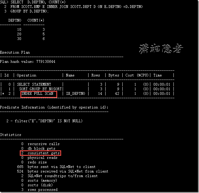Click the 'sorts (memory)' statistic line
Screen dimensions: 199x193
coord(39,180)
